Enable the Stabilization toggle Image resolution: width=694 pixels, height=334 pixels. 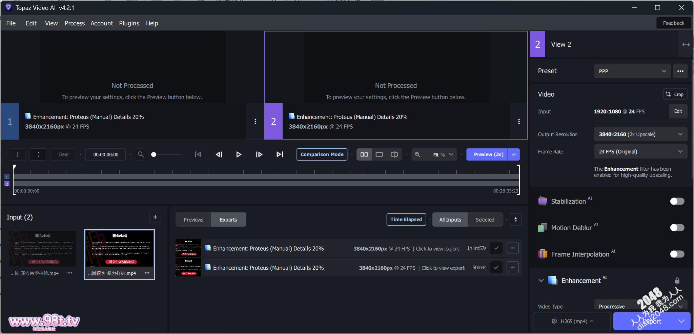(x=677, y=201)
